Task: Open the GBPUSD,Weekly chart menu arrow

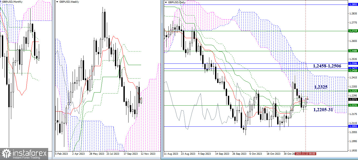Action: click(x=57, y=2)
